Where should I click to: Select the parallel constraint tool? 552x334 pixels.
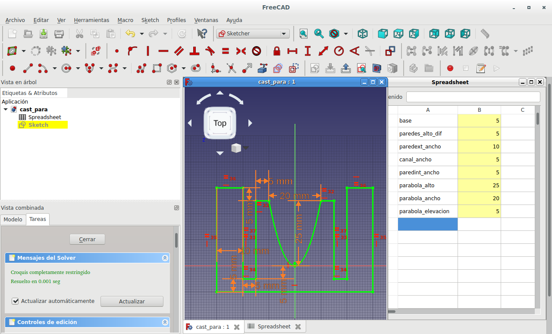click(179, 51)
